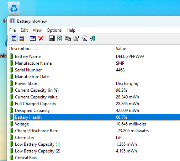Click the 98.2% value
The width and height of the screenshot is (180, 161).
click(121, 90)
